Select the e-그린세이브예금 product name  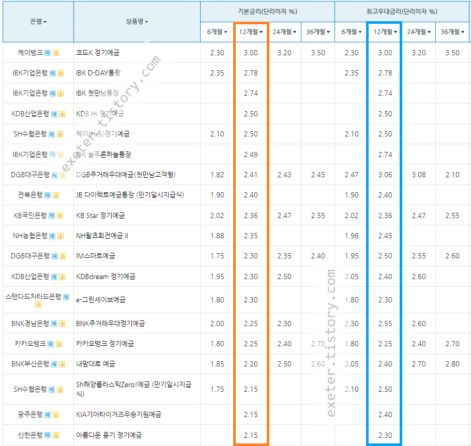pos(101,300)
